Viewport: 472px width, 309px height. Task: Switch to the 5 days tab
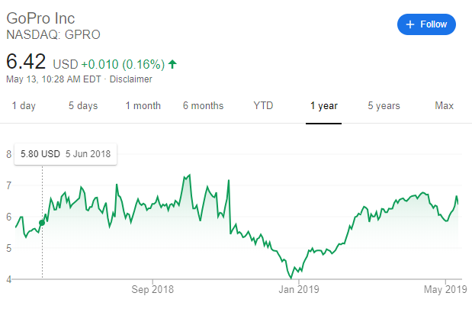[83, 106]
